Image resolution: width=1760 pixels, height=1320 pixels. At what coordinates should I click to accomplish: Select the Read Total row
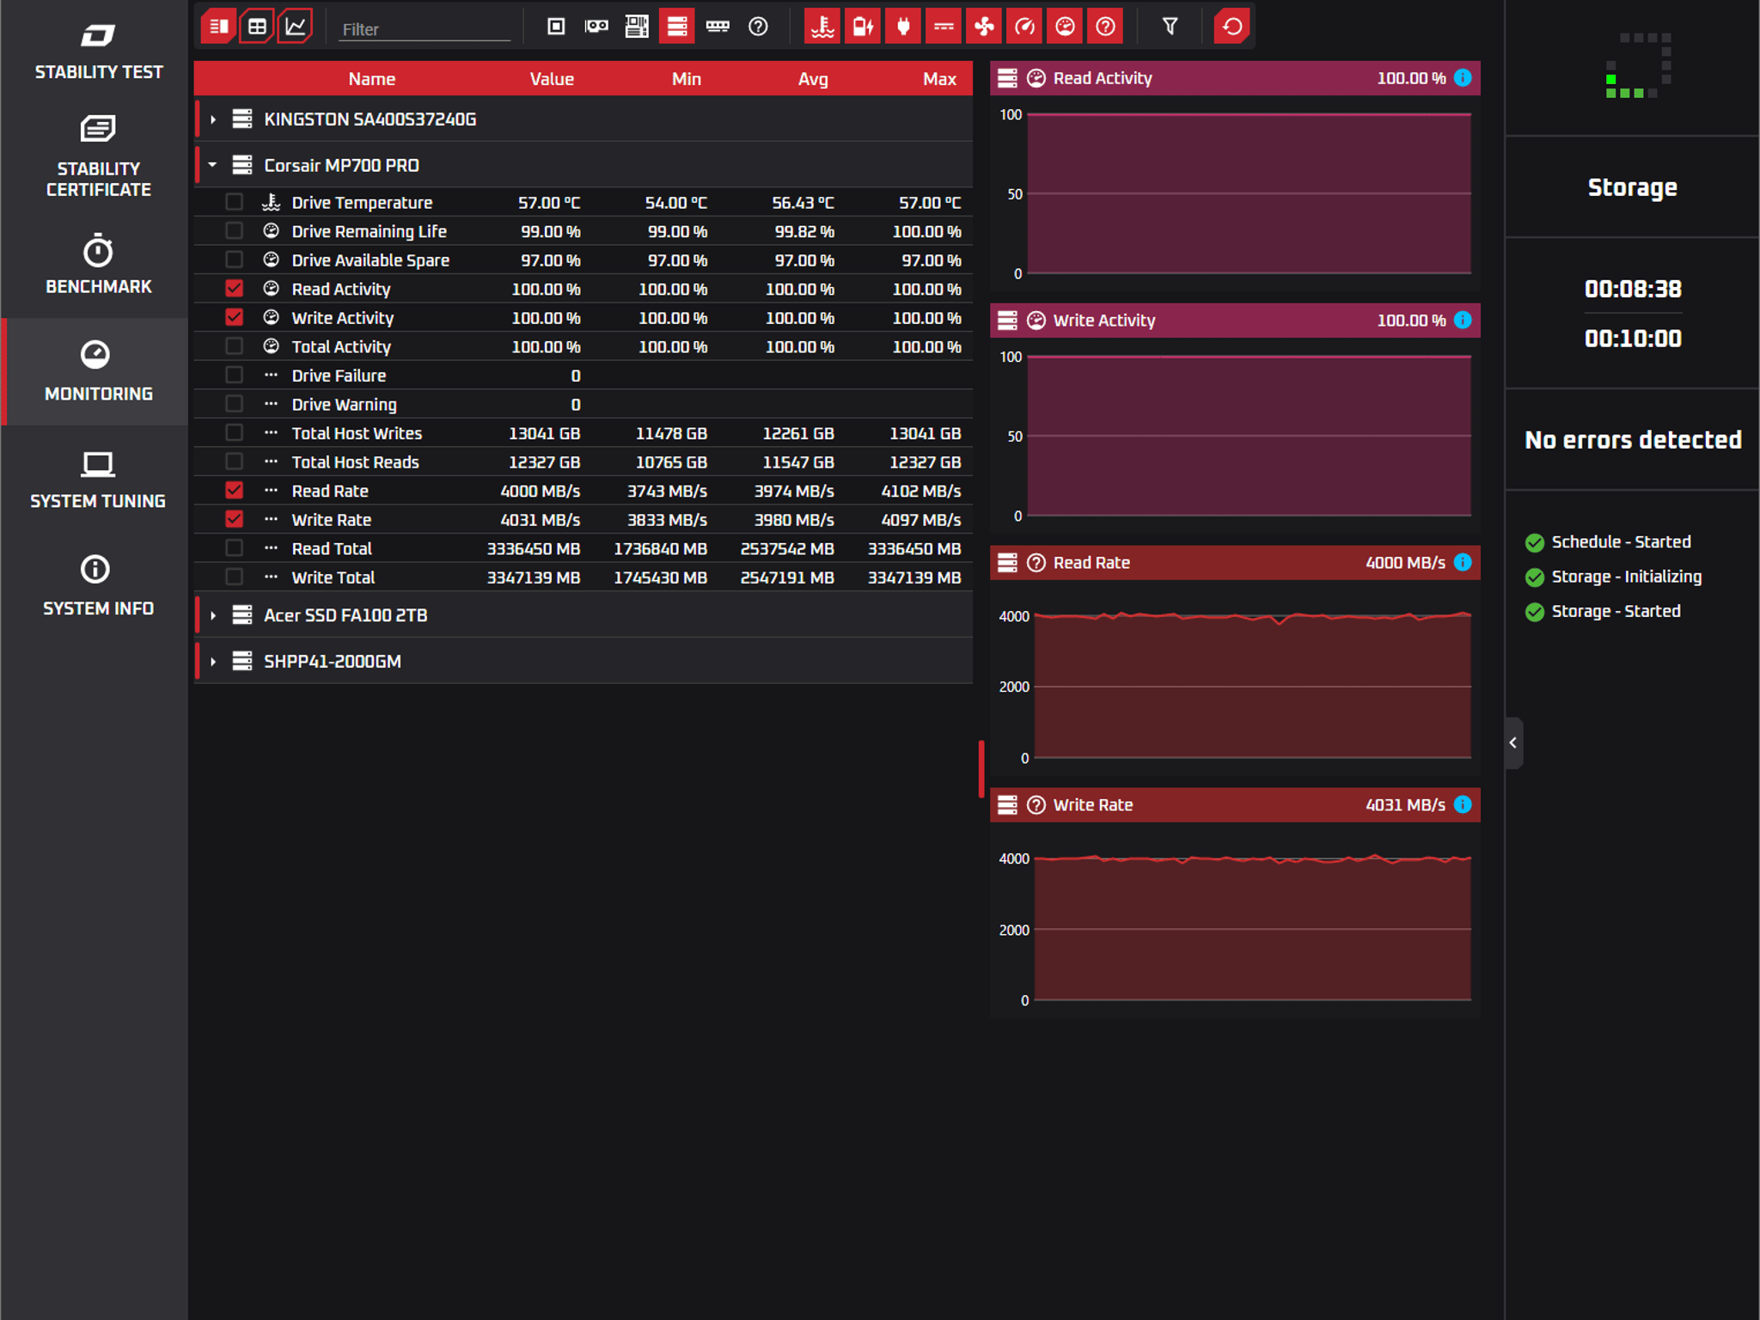click(584, 549)
